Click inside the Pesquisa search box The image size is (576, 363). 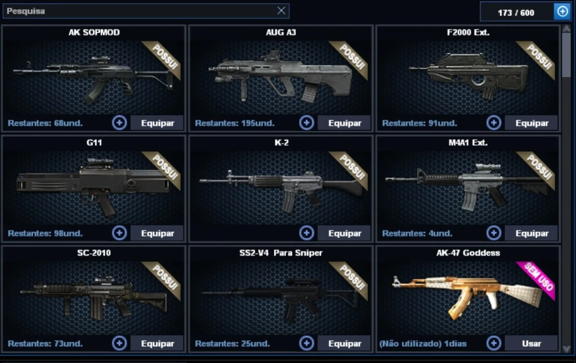(140, 11)
